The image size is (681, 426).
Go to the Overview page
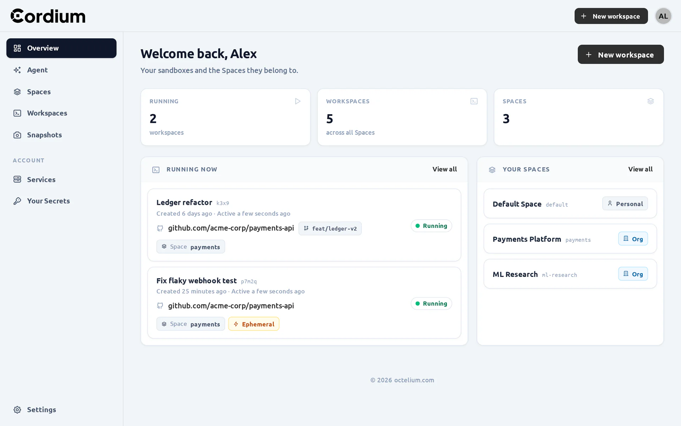click(61, 48)
